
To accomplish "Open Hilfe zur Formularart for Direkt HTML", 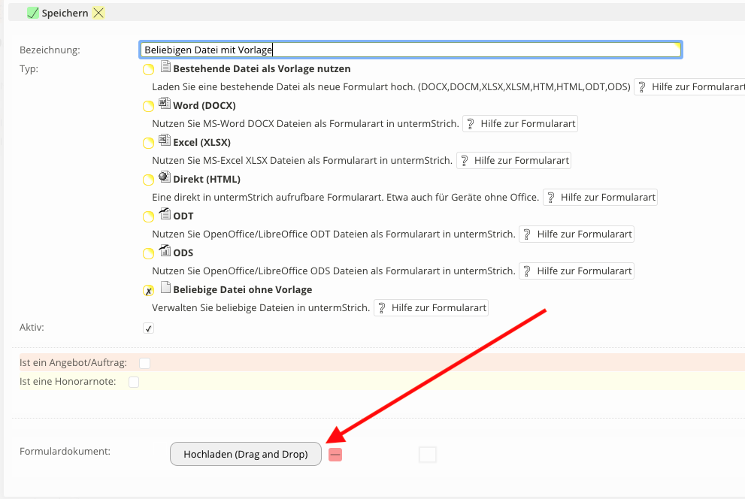I will pyautogui.click(x=600, y=197).
